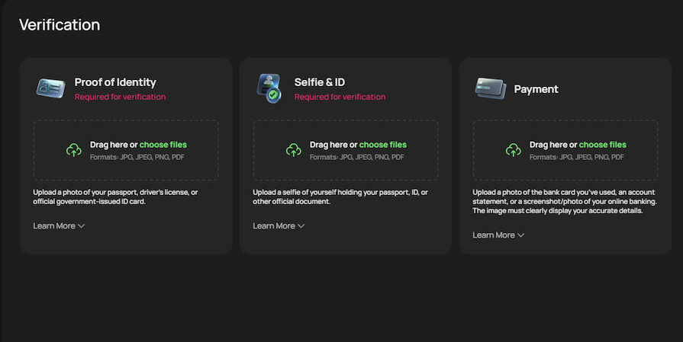Click the upload cloud icon under Selfie & ID

pos(293,150)
